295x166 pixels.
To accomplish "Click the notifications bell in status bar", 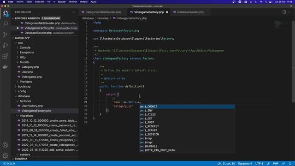I will (x=290, y=164).
